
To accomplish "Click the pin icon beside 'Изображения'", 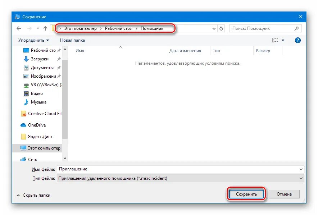I will (x=59, y=76).
